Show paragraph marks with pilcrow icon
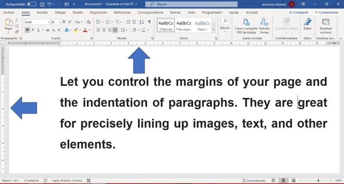The width and height of the screenshot is (344, 184). (149, 21)
